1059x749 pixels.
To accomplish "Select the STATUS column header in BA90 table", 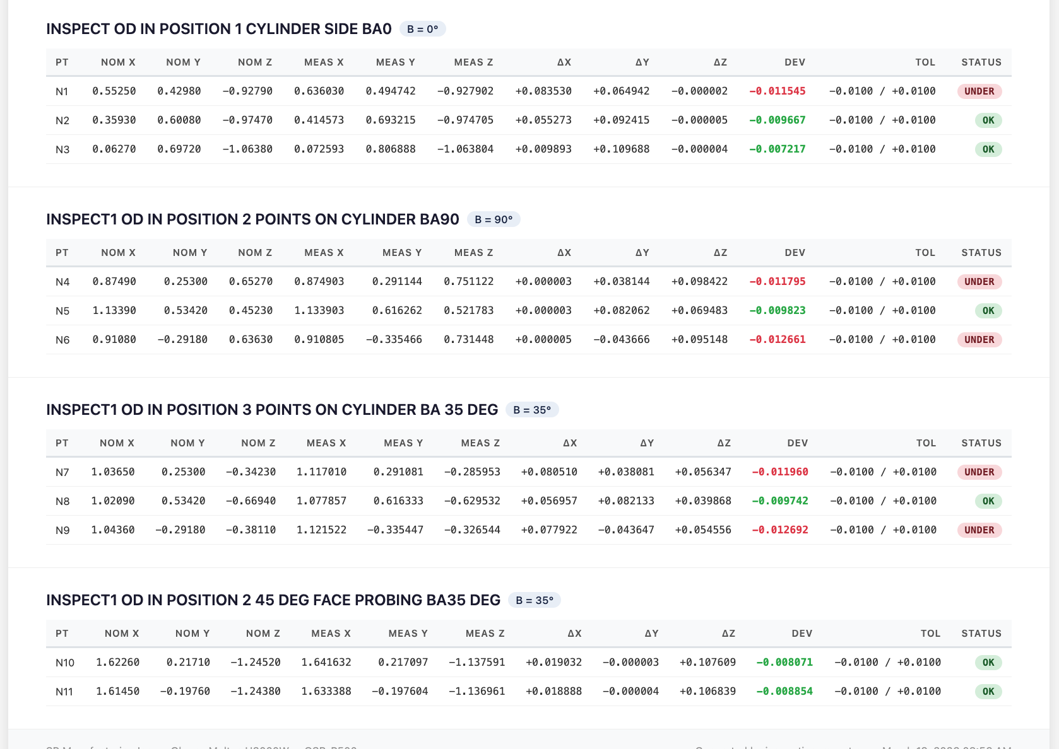I will click(981, 253).
